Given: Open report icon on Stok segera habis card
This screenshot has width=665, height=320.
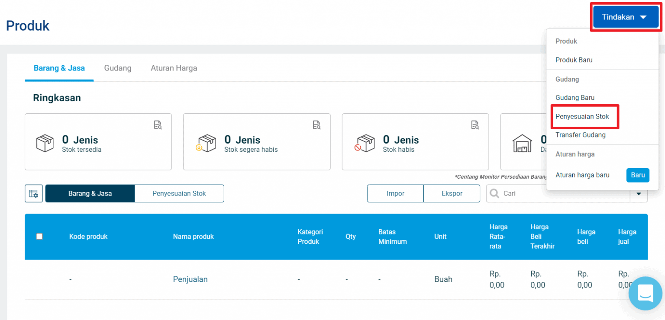Looking at the screenshot, I should click(316, 125).
